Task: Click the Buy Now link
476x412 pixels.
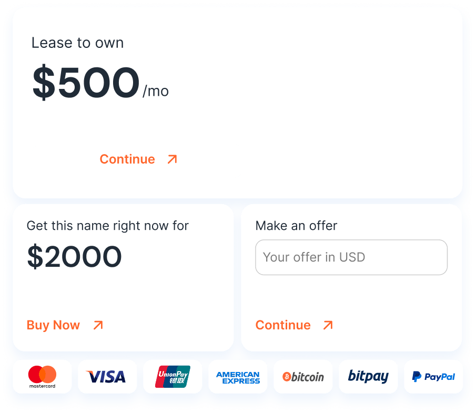Action: [53, 325]
